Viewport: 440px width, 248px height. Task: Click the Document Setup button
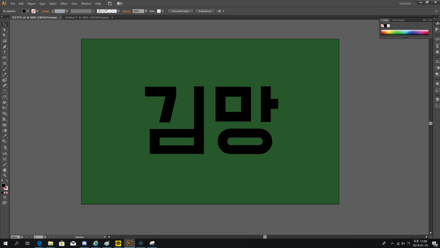click(180, 11)
